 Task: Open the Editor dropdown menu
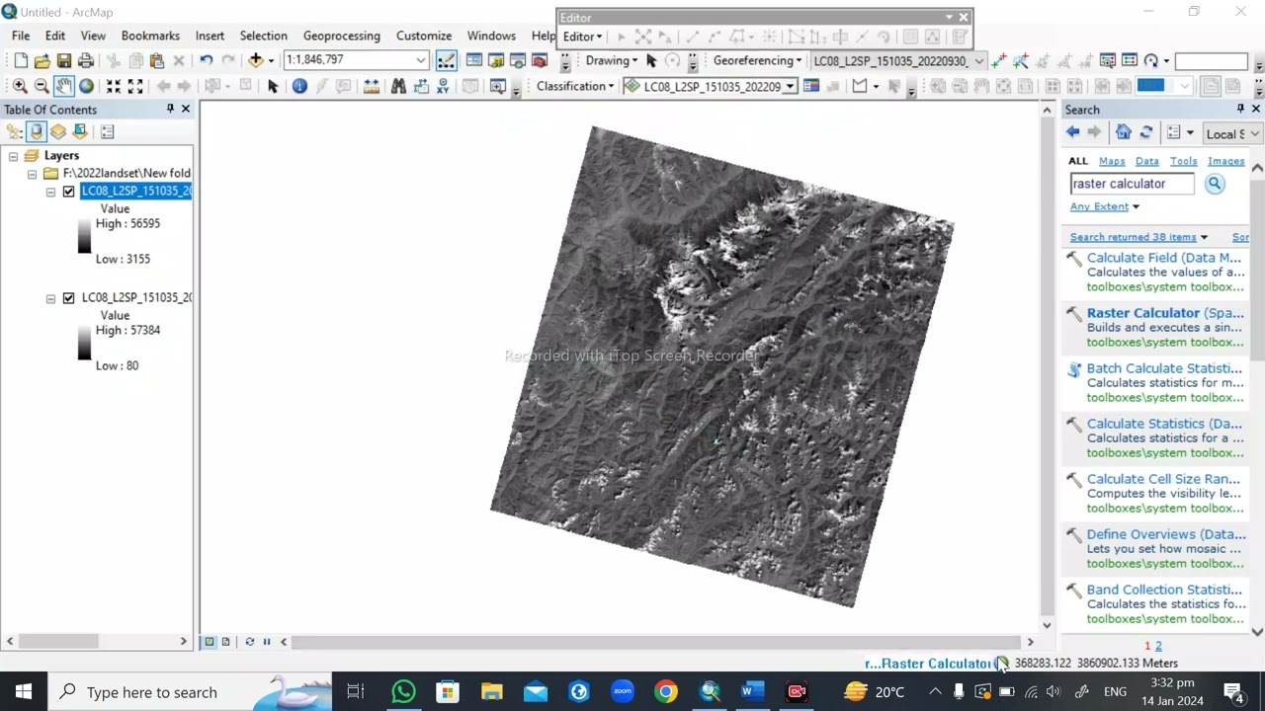click(x=582, y=37)
